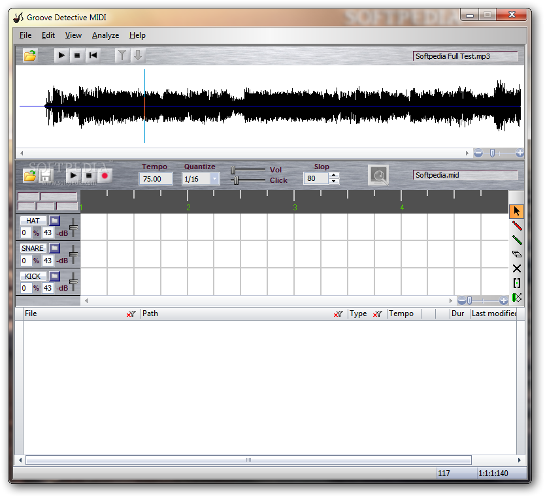Rewind audio to the start
545x497 pixels.
pyautogui.click(x=93, y=56)
